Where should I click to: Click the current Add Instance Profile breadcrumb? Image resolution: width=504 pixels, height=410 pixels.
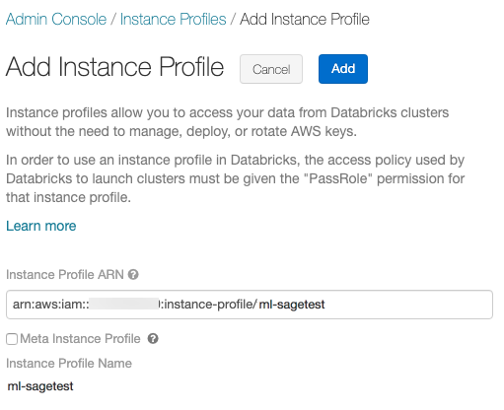coord(305,19)
